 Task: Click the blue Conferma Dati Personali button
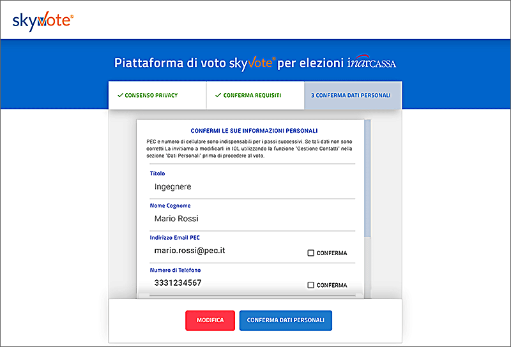pos(286,320)
